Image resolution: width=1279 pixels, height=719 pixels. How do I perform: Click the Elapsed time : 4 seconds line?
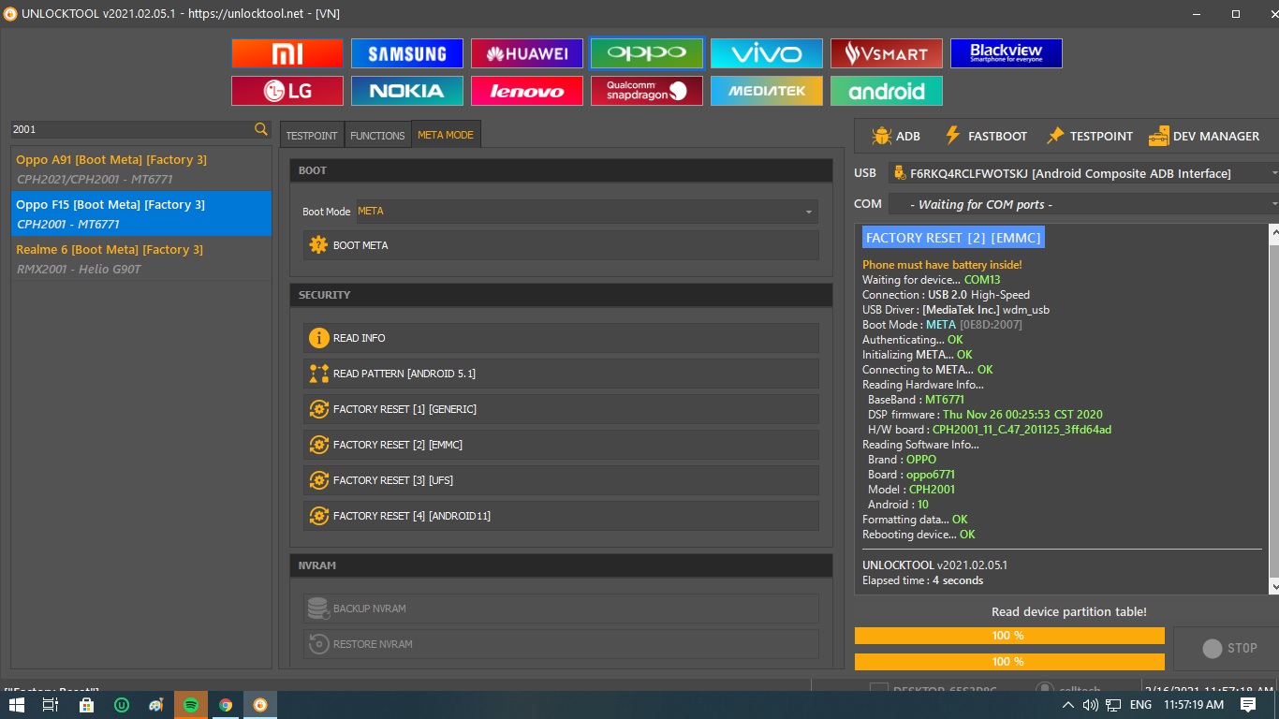922,580
